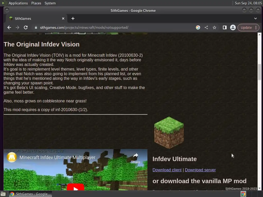
Task: Click the Chrome icon in the bottom panel
Action: [x=243, y=194]
